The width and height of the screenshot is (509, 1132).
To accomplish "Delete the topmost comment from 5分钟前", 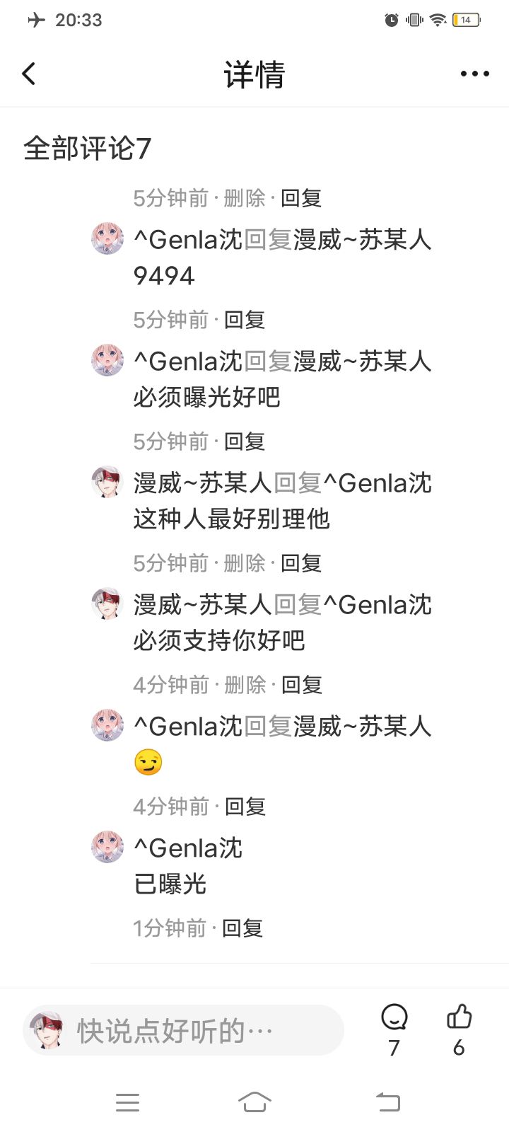I will 244,198.
